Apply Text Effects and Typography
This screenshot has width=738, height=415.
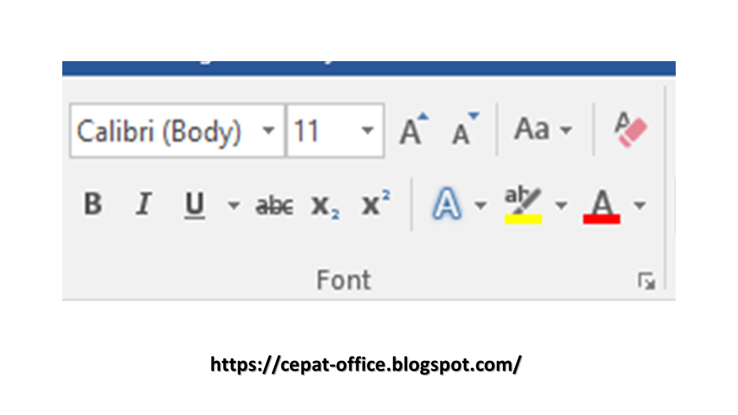click(447, 205)
